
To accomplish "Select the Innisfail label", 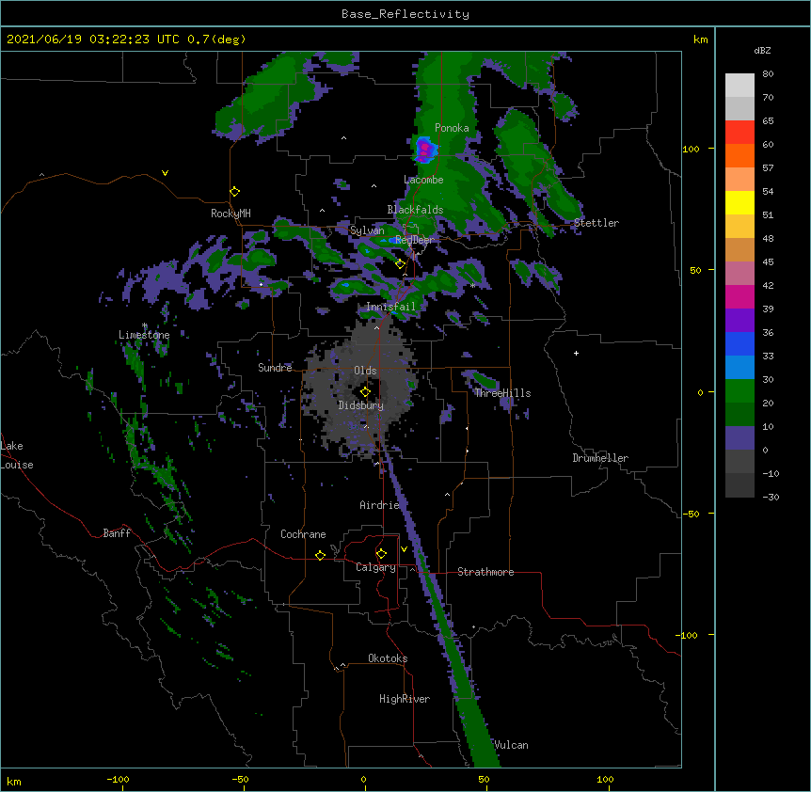I will 390,307.
